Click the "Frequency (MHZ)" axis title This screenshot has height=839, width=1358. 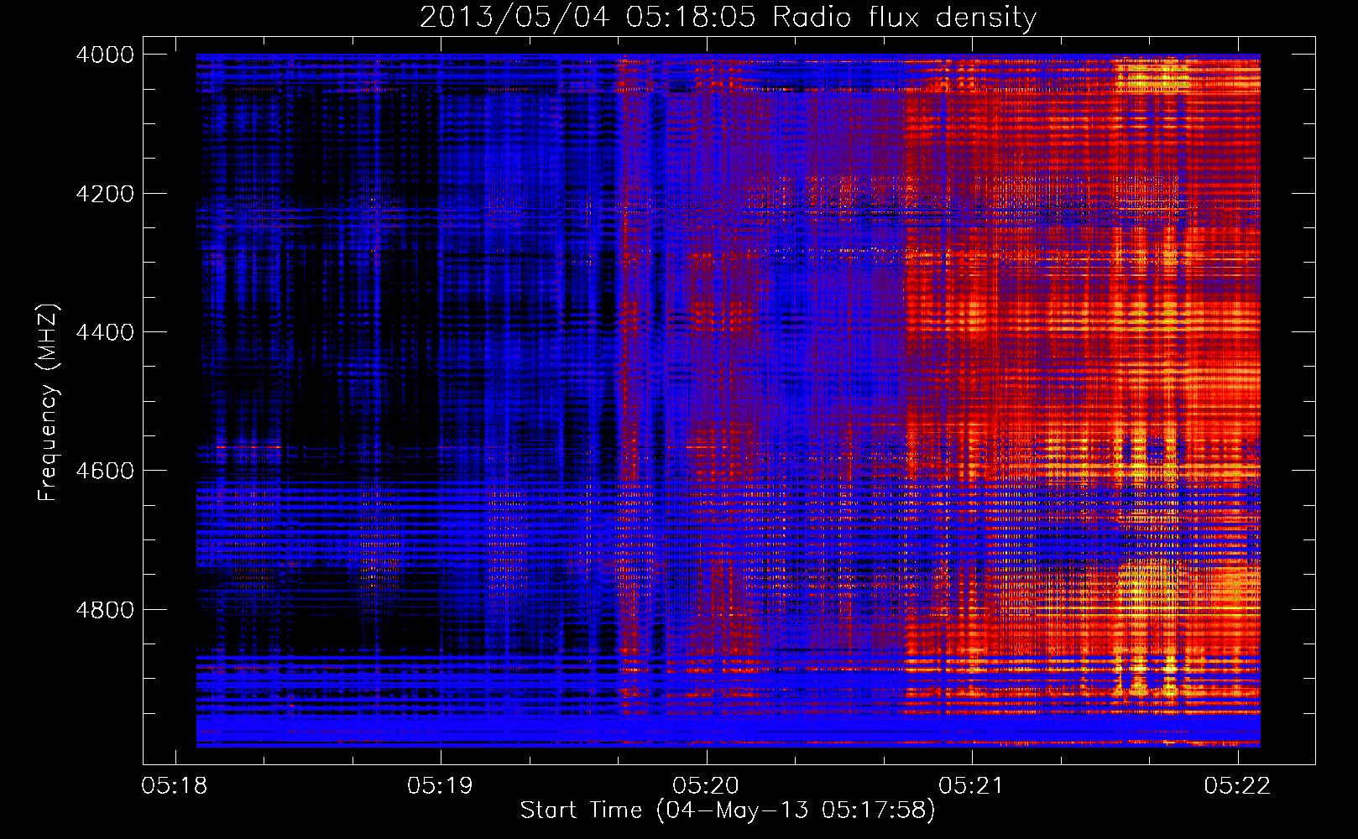click(x=48, y=403)
